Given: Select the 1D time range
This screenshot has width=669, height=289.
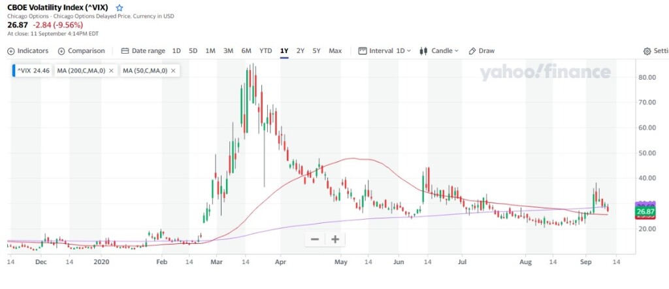Looking at the screenshot, I should [x=176, y=51].
